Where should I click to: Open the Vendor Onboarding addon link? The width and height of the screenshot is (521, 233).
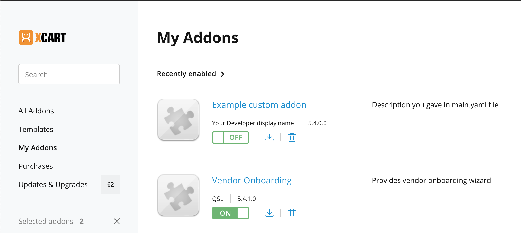click(252, 180)
